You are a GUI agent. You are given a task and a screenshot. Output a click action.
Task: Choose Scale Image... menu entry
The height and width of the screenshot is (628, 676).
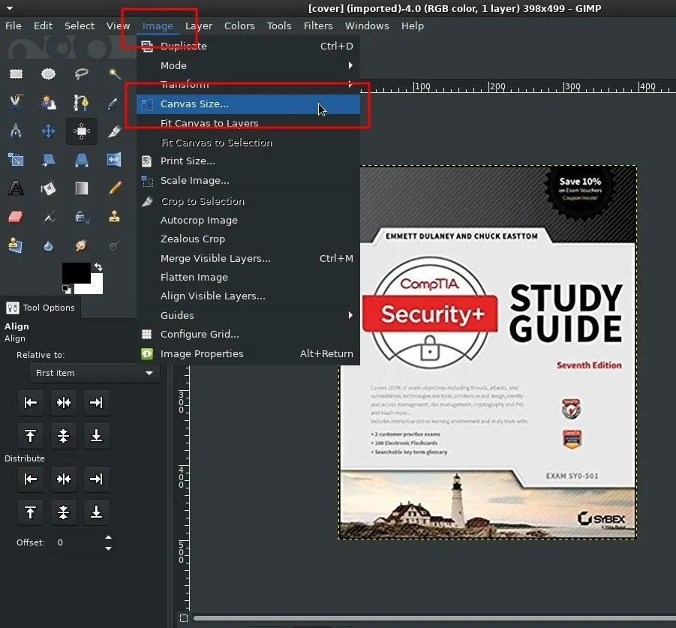coord(248,181)
